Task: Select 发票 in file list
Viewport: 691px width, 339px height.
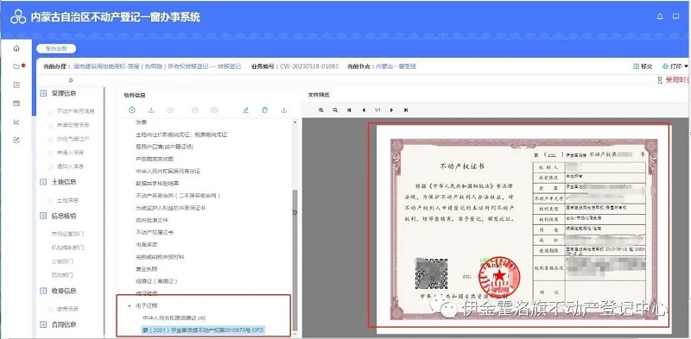Action: (x=141, y=122)
